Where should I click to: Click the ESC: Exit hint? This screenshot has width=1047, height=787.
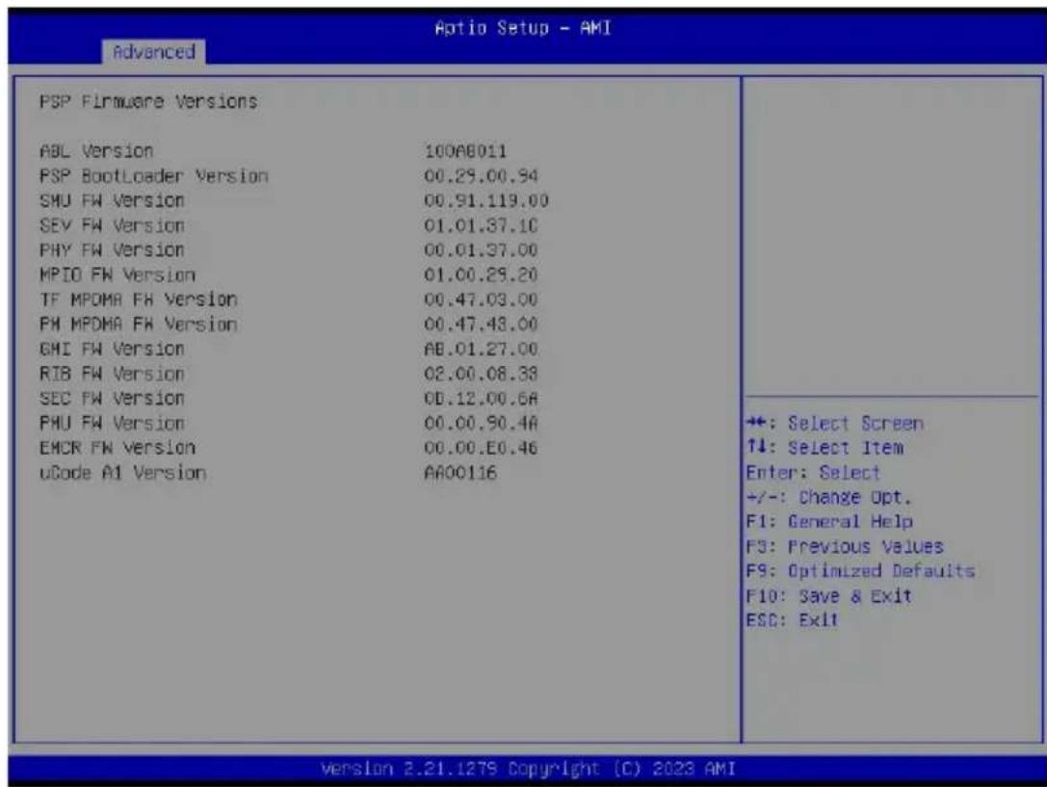click(792, 620)
